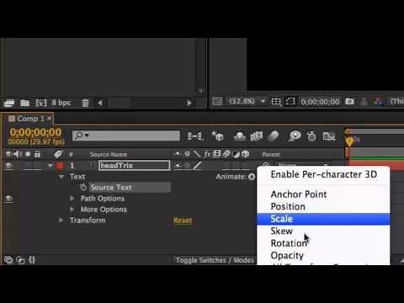
Task: Expand the More Options group
Action: tap(72, 210)
